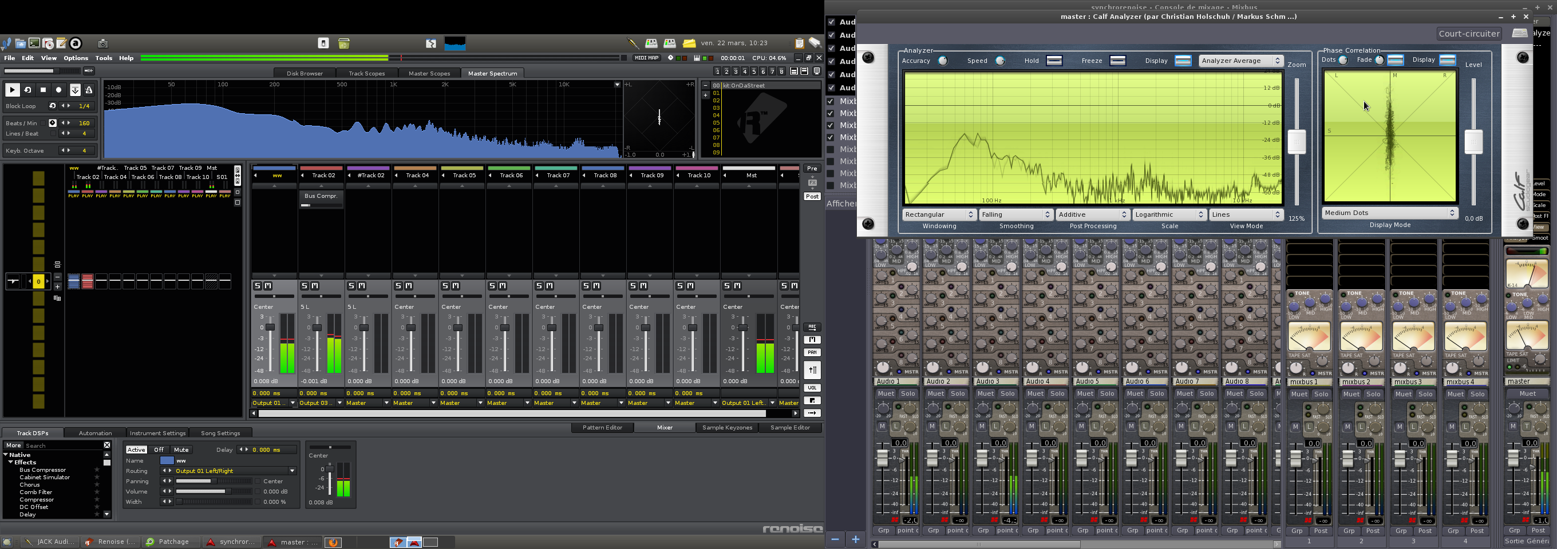Solo the Audio 1 channel in Mixbus
This screenshot has width=1557, height=549.
(x=908, y=393)
